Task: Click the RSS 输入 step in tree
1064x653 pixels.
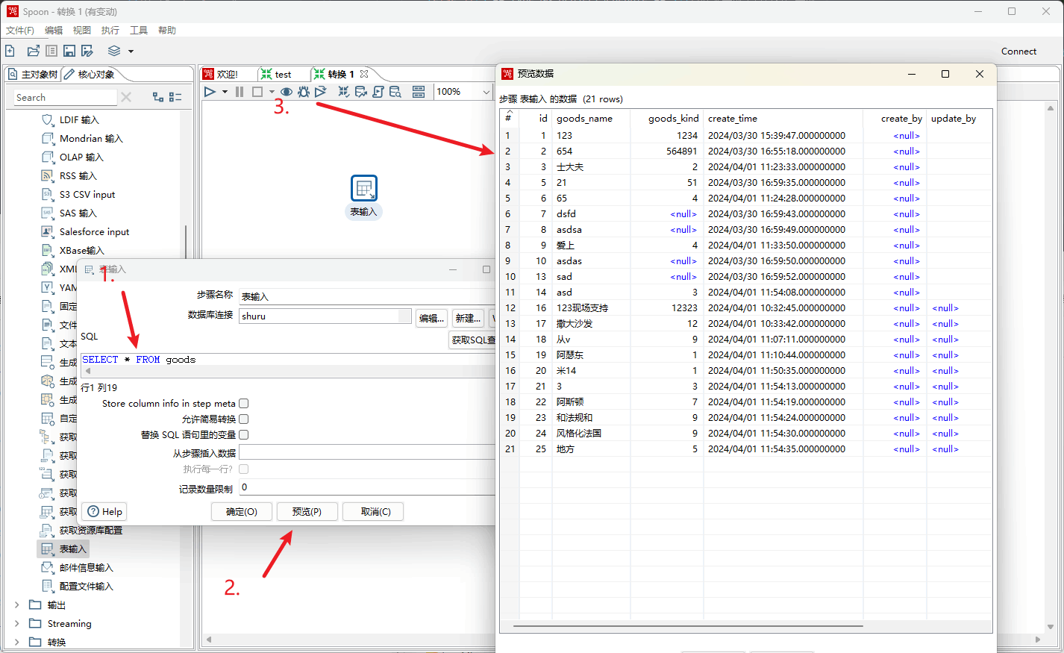Action: [x=78, y=175]
